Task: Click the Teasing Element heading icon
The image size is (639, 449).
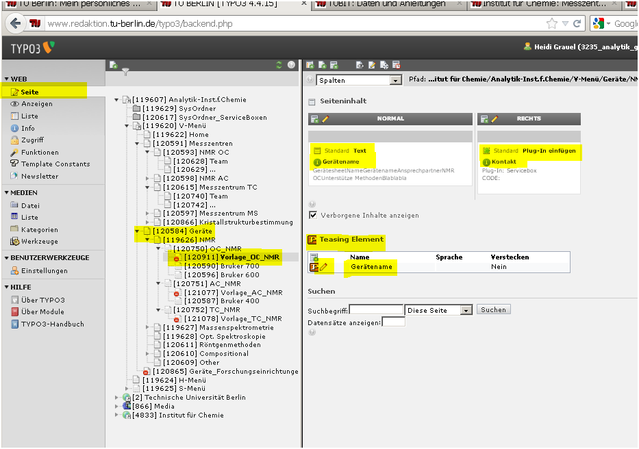Action: tap(312, 240)
